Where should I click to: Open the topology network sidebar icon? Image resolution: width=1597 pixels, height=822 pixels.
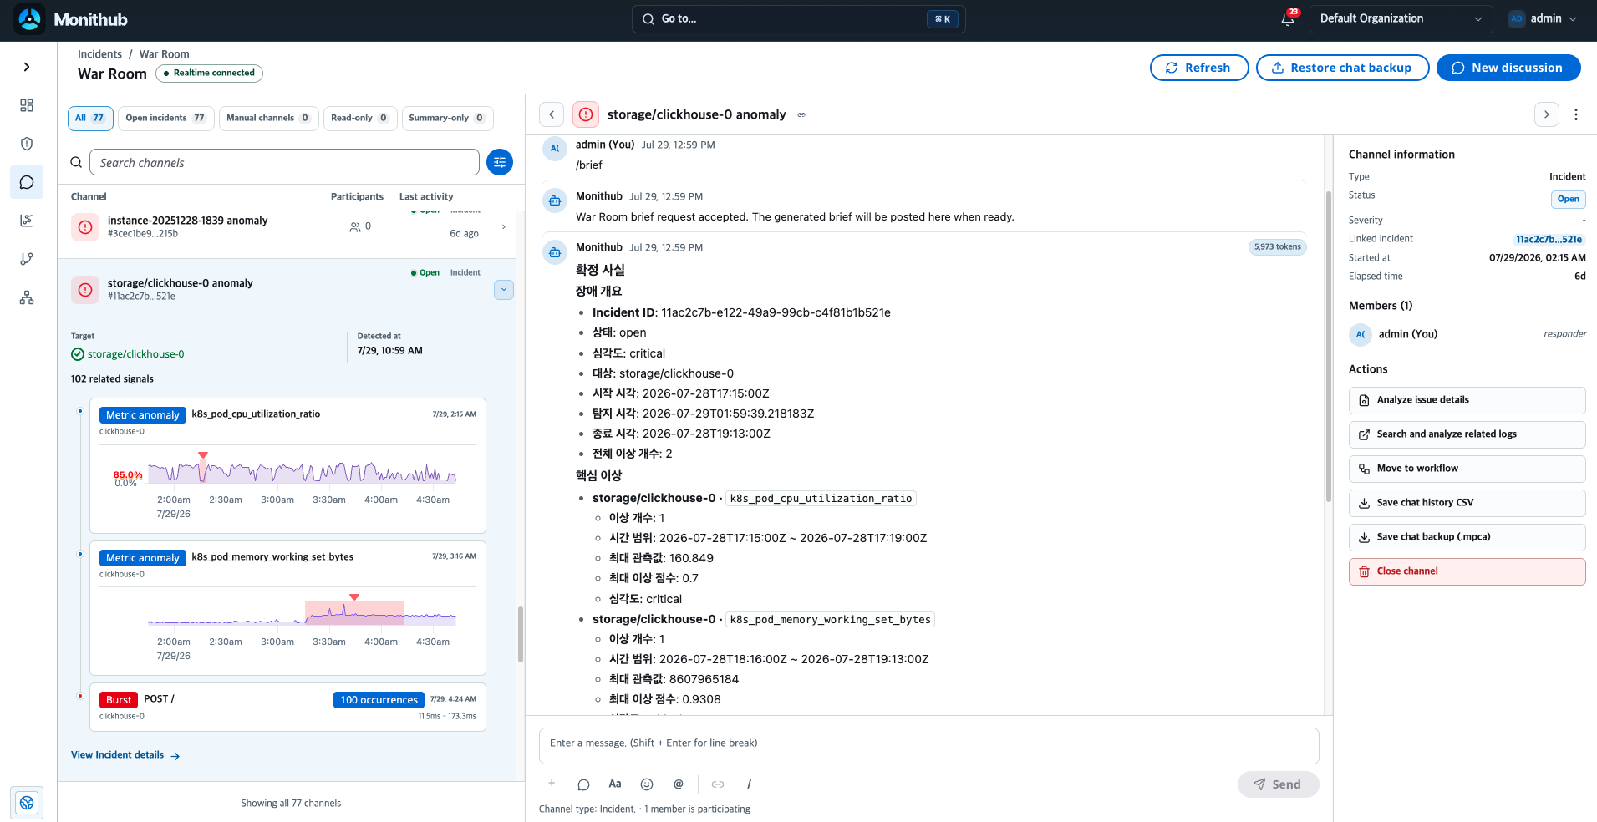tap(27, 297)
